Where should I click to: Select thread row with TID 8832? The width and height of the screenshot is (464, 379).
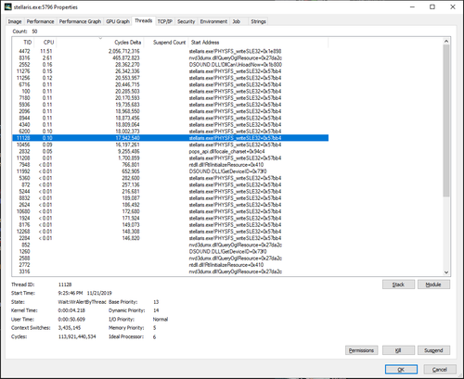coord(171,198)
